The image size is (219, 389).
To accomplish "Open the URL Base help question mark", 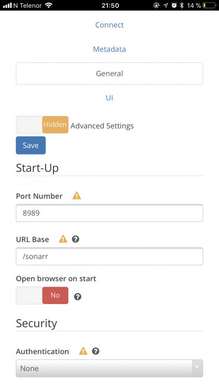I will coord(75,239).
